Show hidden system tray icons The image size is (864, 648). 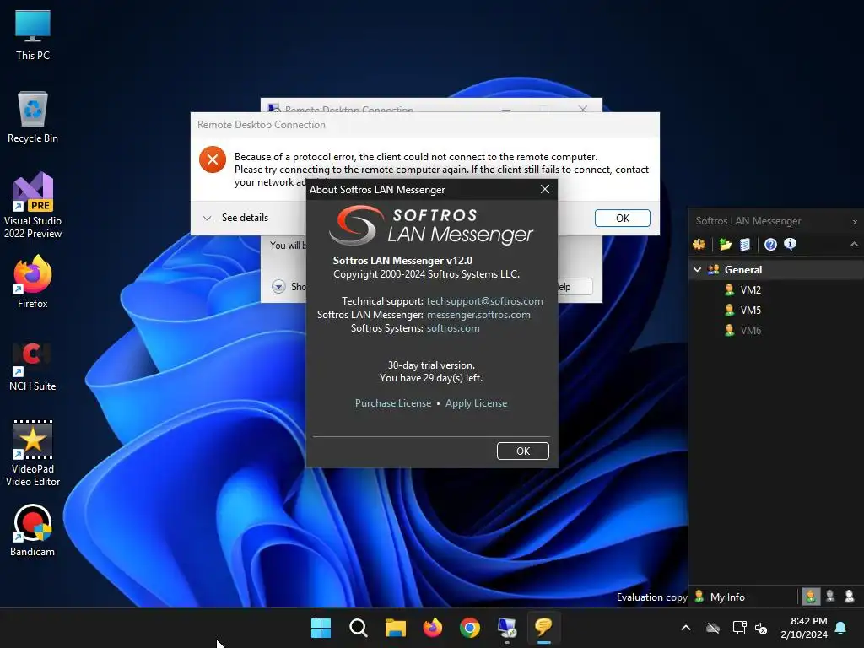pyautogui.click(x=686, y=628)
